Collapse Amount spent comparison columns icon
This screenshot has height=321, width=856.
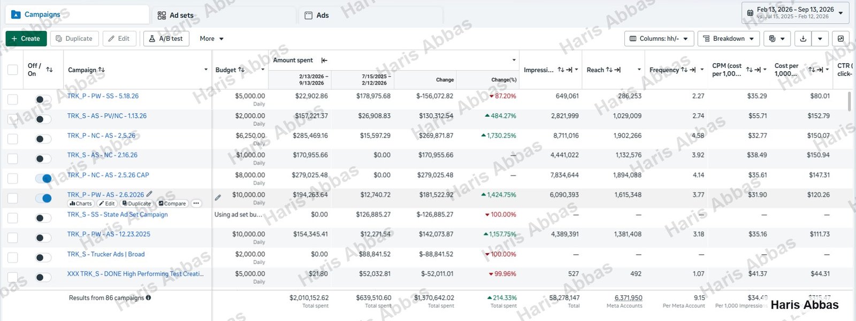[324, 60]
